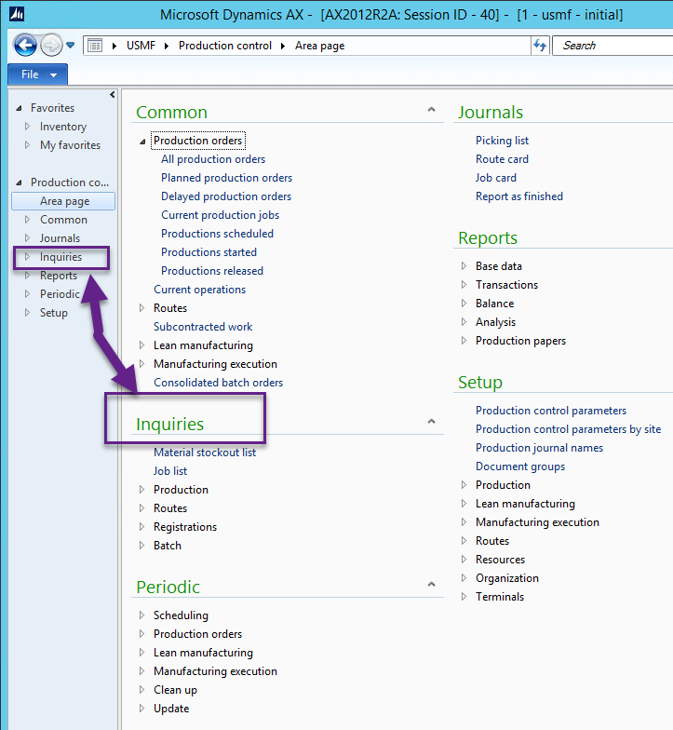Click the Dynamics AX application logo icon

17,14
